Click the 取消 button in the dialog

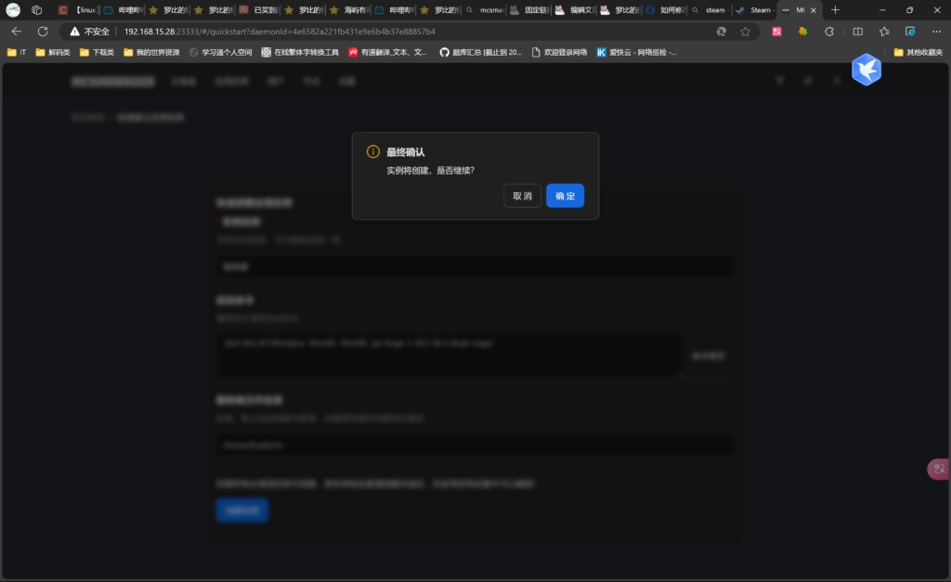pos(522,196)
